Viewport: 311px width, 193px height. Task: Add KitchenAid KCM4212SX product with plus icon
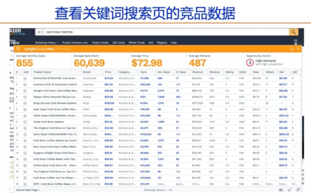click(25, 78)
